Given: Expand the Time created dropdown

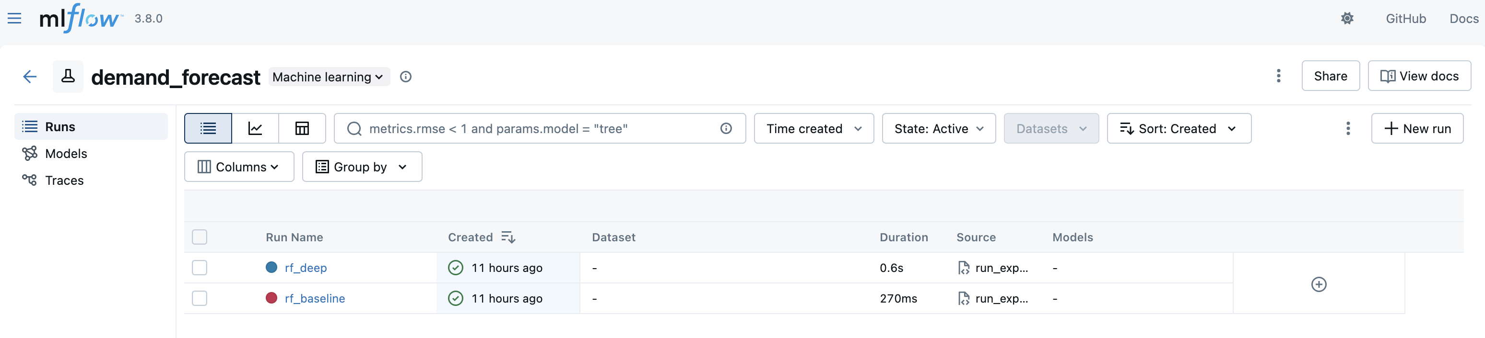Looking at the screenshot, I should 813,128.
